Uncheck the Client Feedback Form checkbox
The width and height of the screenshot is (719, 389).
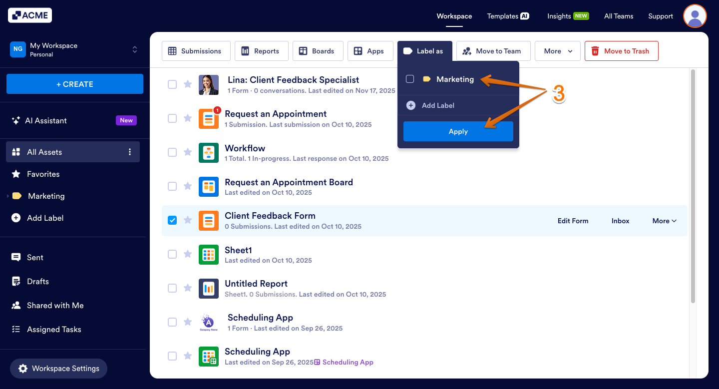172,220
